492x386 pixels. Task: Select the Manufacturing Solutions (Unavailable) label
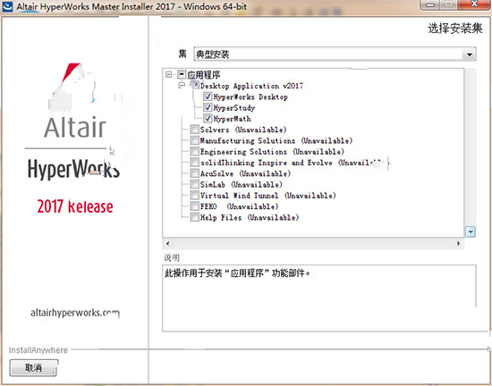(x=276, y=140)
